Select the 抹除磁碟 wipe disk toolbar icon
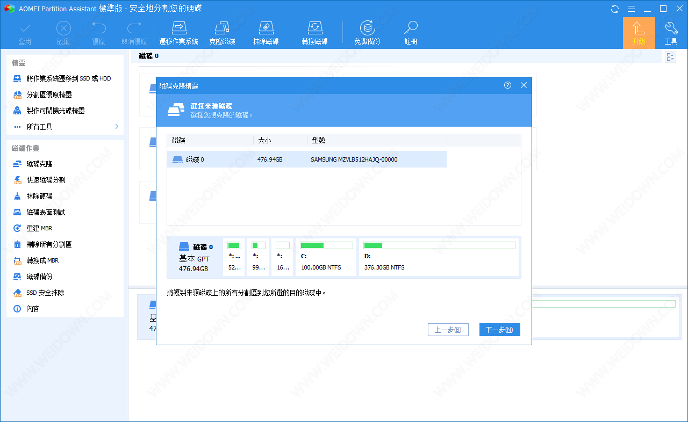The height and width of the screenshot is (422, 688). point(266,33)
